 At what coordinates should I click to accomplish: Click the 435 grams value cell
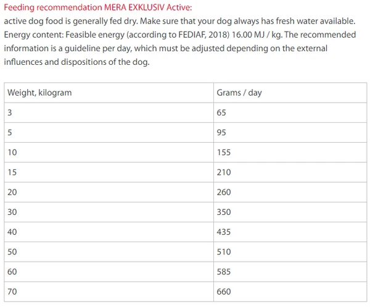click(224, 232)
